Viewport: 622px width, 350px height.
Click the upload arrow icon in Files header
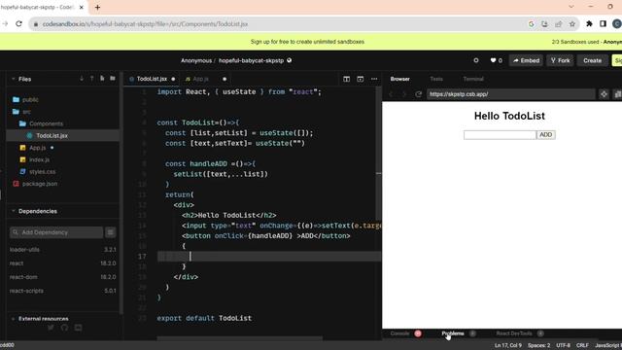point(92,79)
